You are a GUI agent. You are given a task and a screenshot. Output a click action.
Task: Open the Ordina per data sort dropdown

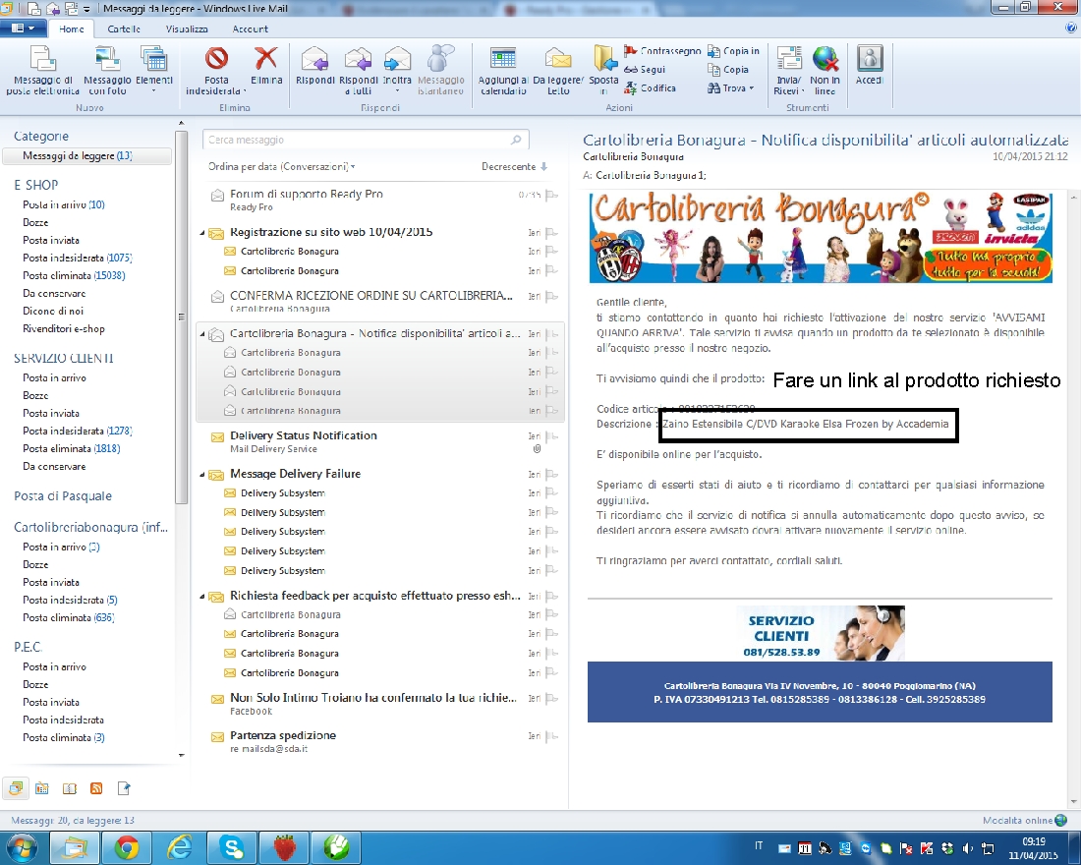tap(282, 166)
